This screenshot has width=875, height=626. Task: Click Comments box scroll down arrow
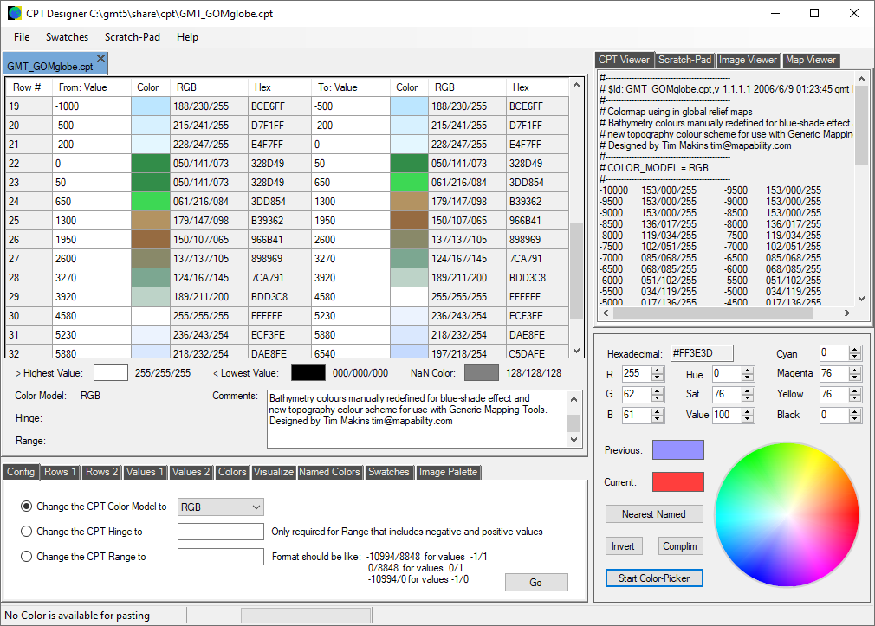574,440
